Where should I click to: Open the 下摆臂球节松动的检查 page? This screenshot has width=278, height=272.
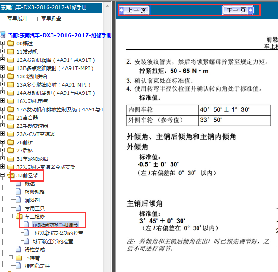pyautogui.click(x=58, y=233)
